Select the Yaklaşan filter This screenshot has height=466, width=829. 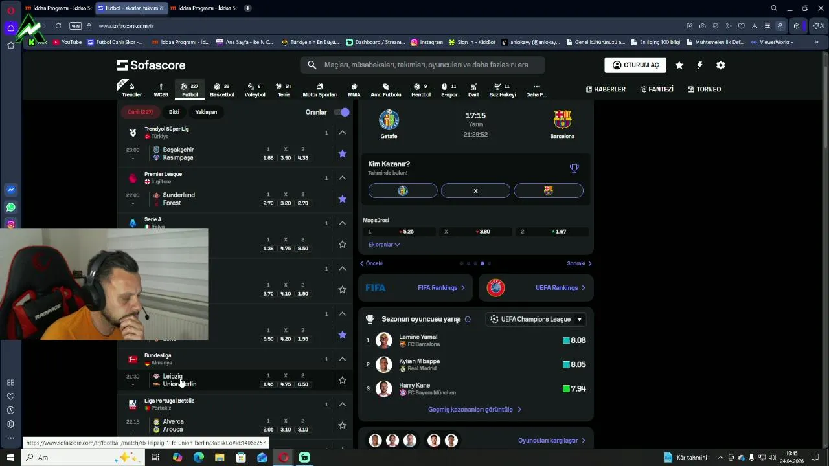click(x=206, y=112)
